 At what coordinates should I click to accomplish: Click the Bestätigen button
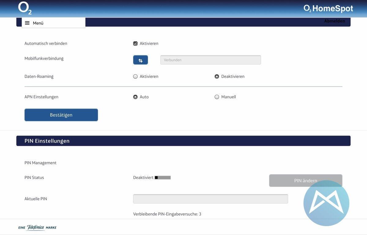61,115
